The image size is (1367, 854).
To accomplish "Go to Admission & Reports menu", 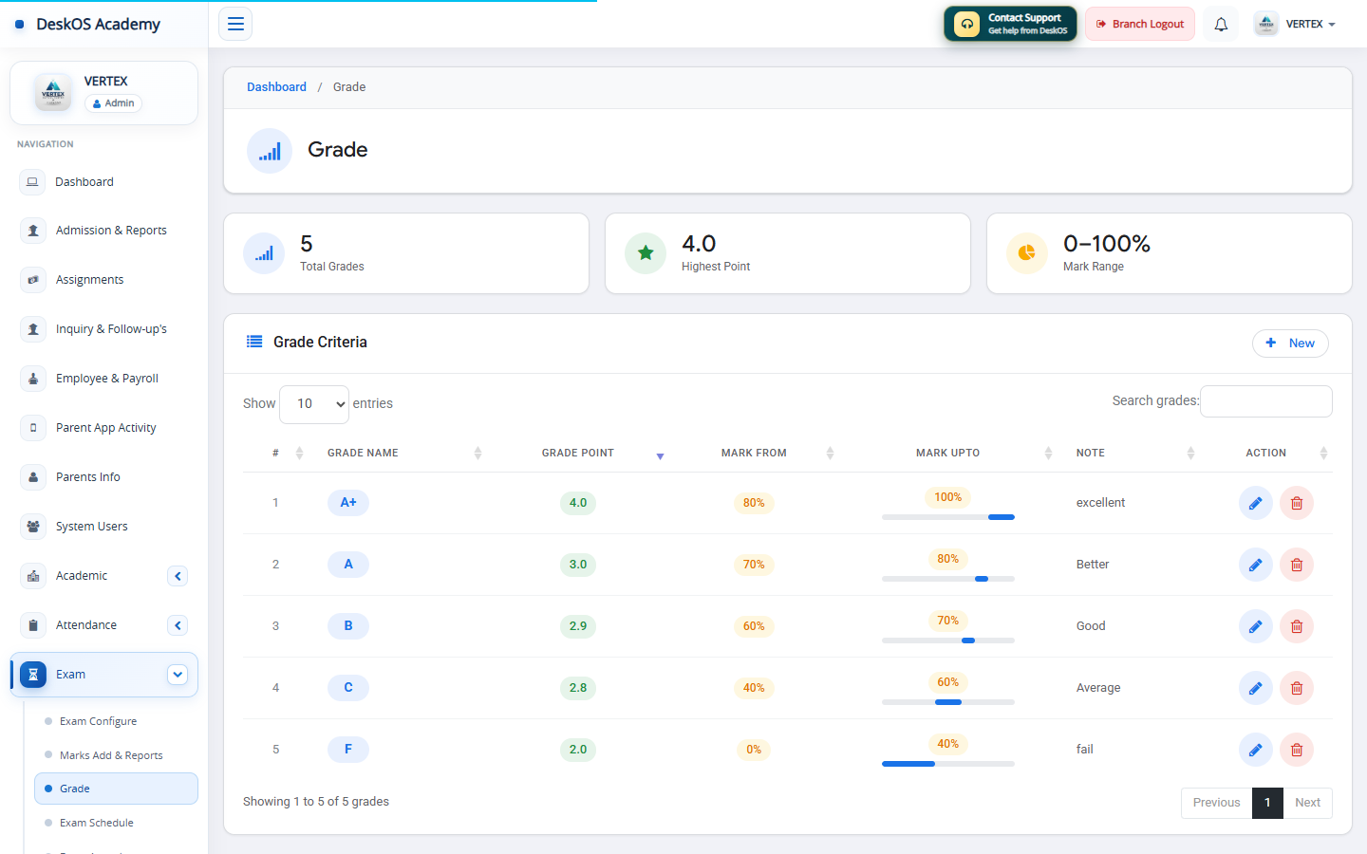I will tap(104, 231).
